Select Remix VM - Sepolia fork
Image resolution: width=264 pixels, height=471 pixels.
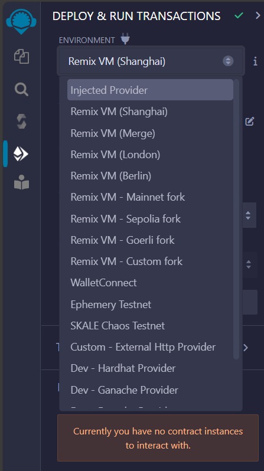[150, 218]
